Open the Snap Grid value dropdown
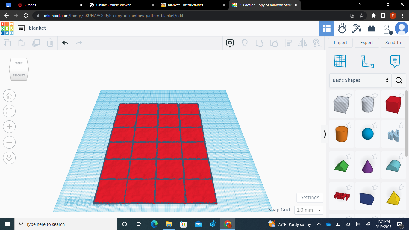Image resolution: width=409 pixels, height=230 pixels. (309, 210)
